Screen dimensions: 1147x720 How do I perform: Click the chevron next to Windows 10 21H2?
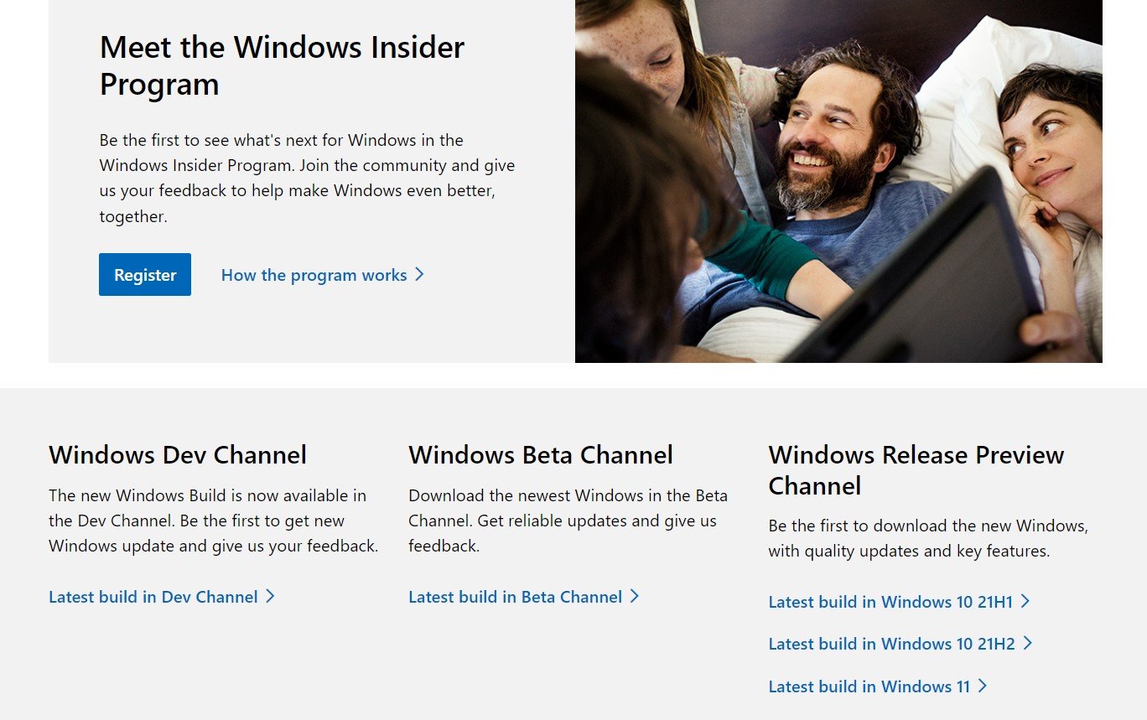[x=1028, y=643]
